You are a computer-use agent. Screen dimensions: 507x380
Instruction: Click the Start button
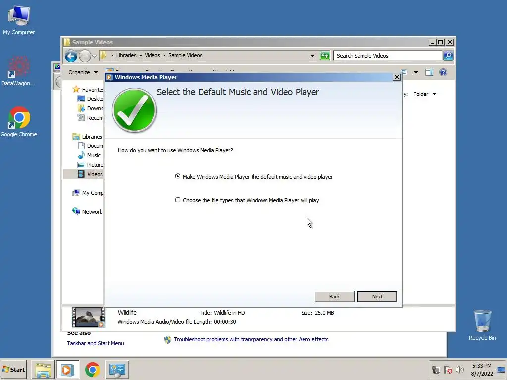(x=13, y=369)
